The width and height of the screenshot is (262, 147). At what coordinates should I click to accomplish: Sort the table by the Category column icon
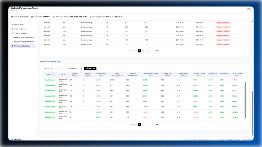pos(53,74)
